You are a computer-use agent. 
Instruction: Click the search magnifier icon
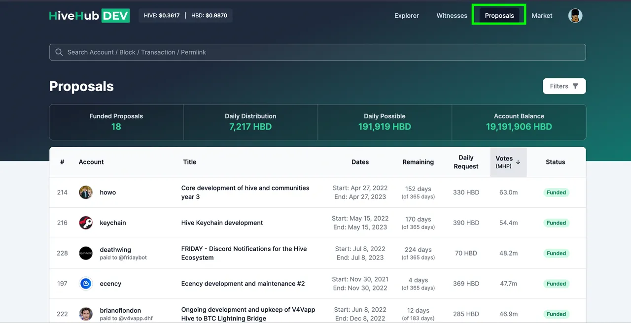[59, 52]
